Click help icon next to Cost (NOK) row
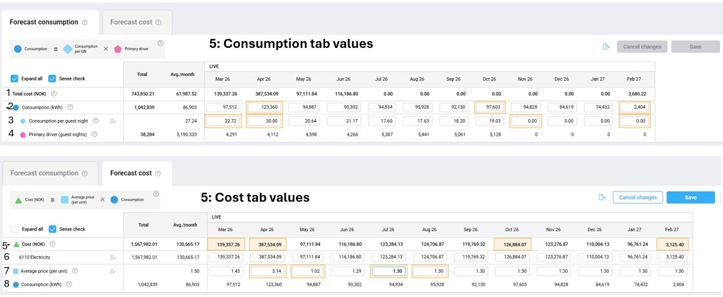The image size is (723, 297). pos(53,244)
